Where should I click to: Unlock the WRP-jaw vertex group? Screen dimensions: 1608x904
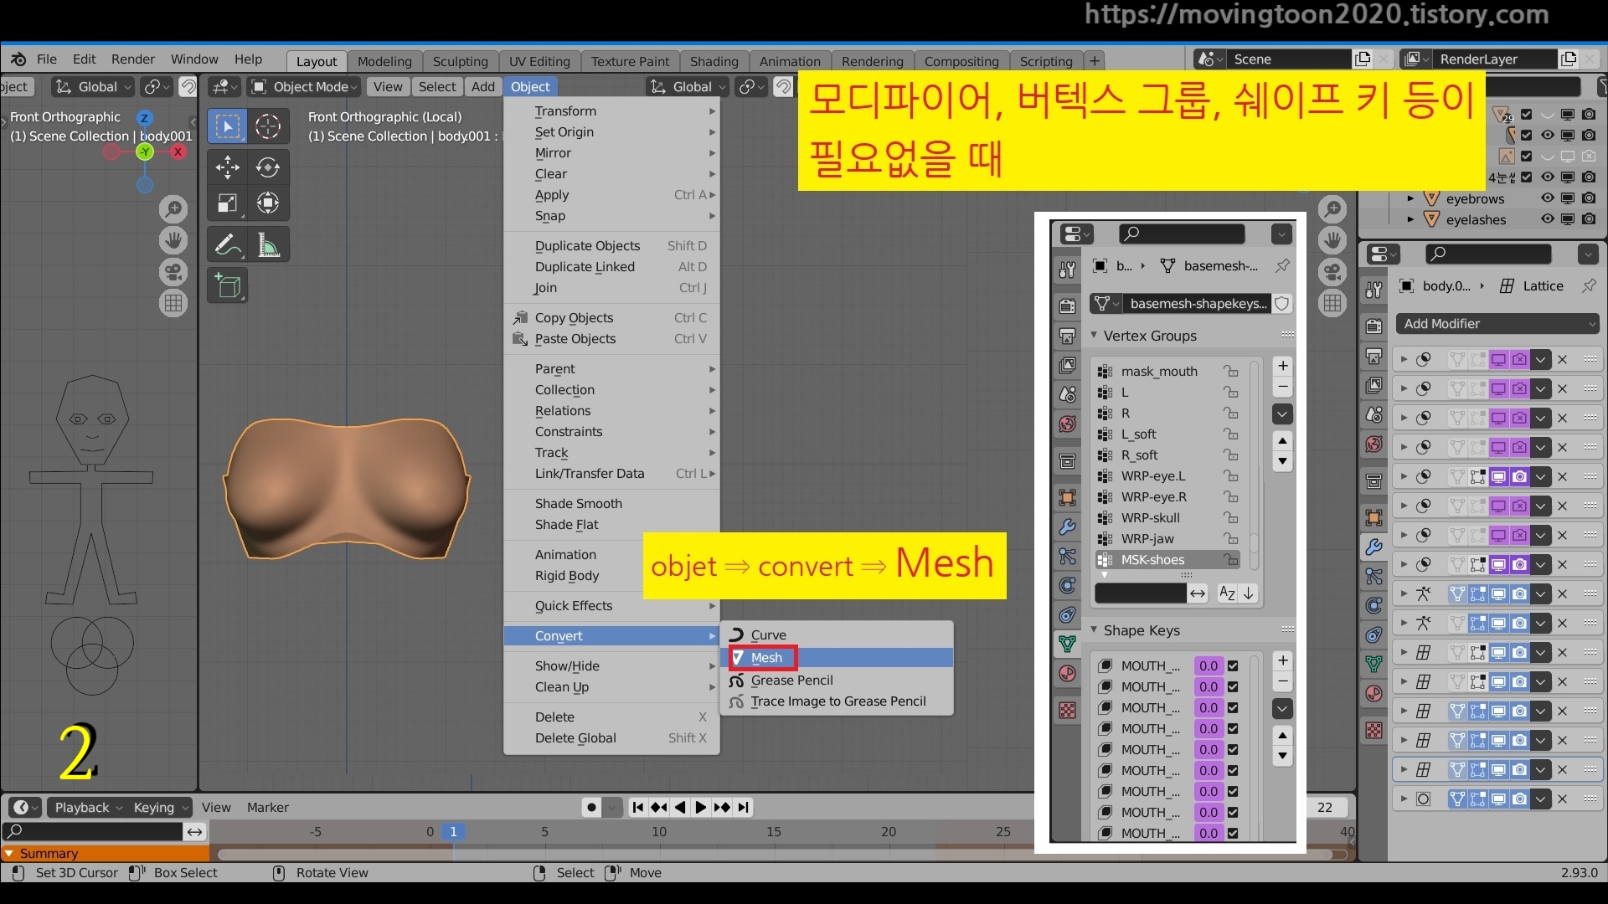point(1230,539)
